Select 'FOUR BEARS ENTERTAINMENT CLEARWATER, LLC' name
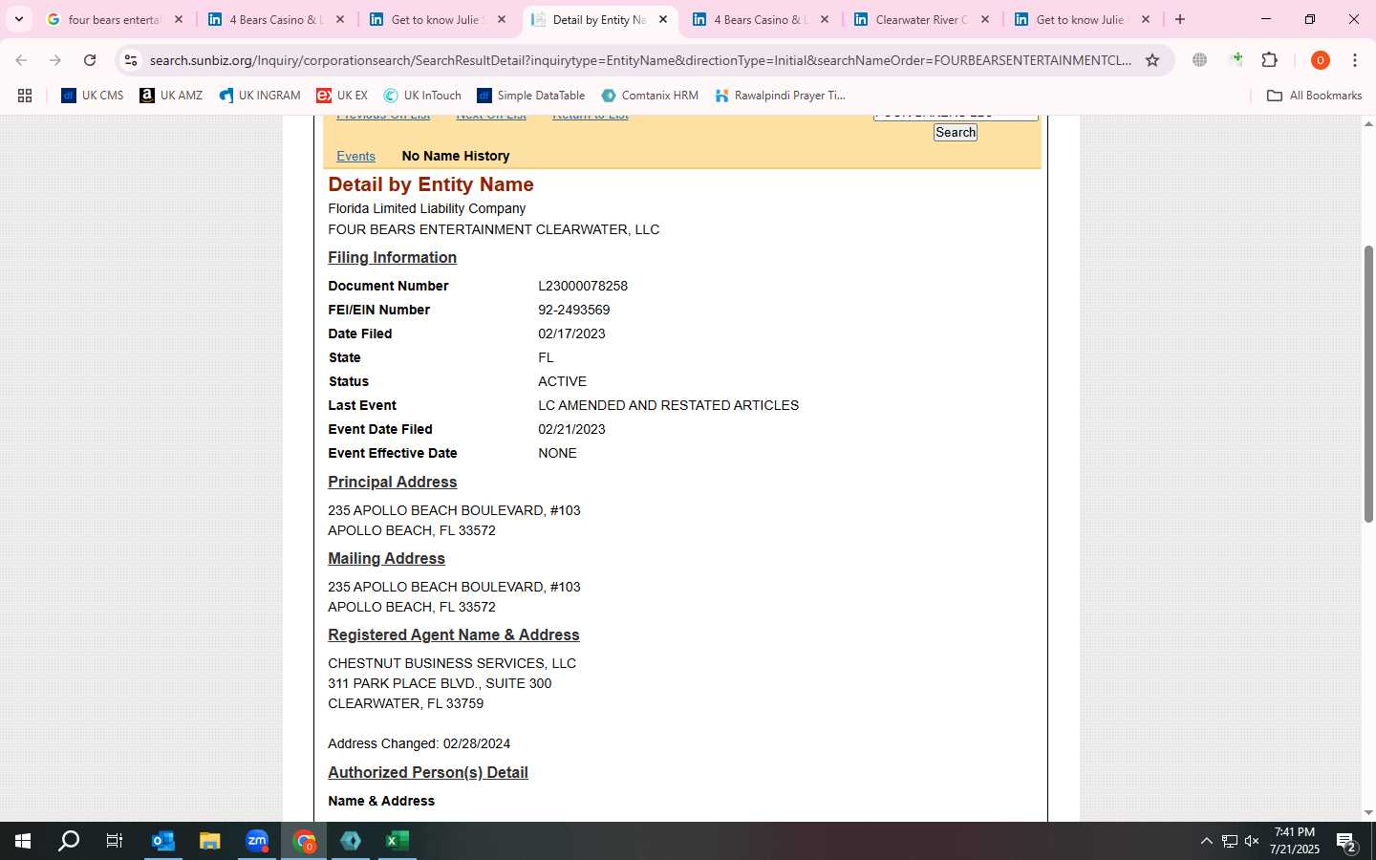The image size is (1376, 860). [x=493, y=229]
